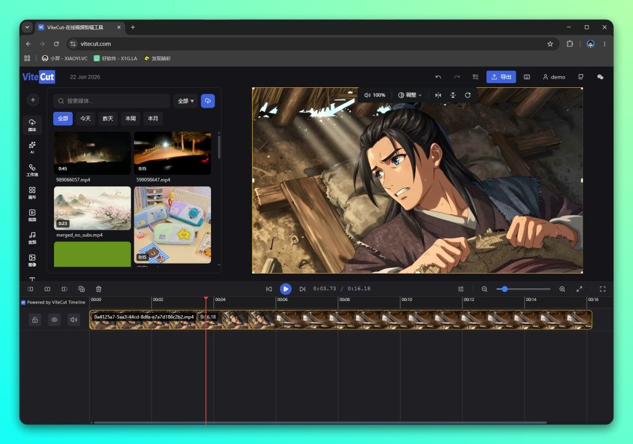Jump to the next frame or end
Viewport: 633px width, 444px height.
coord(302,289)
